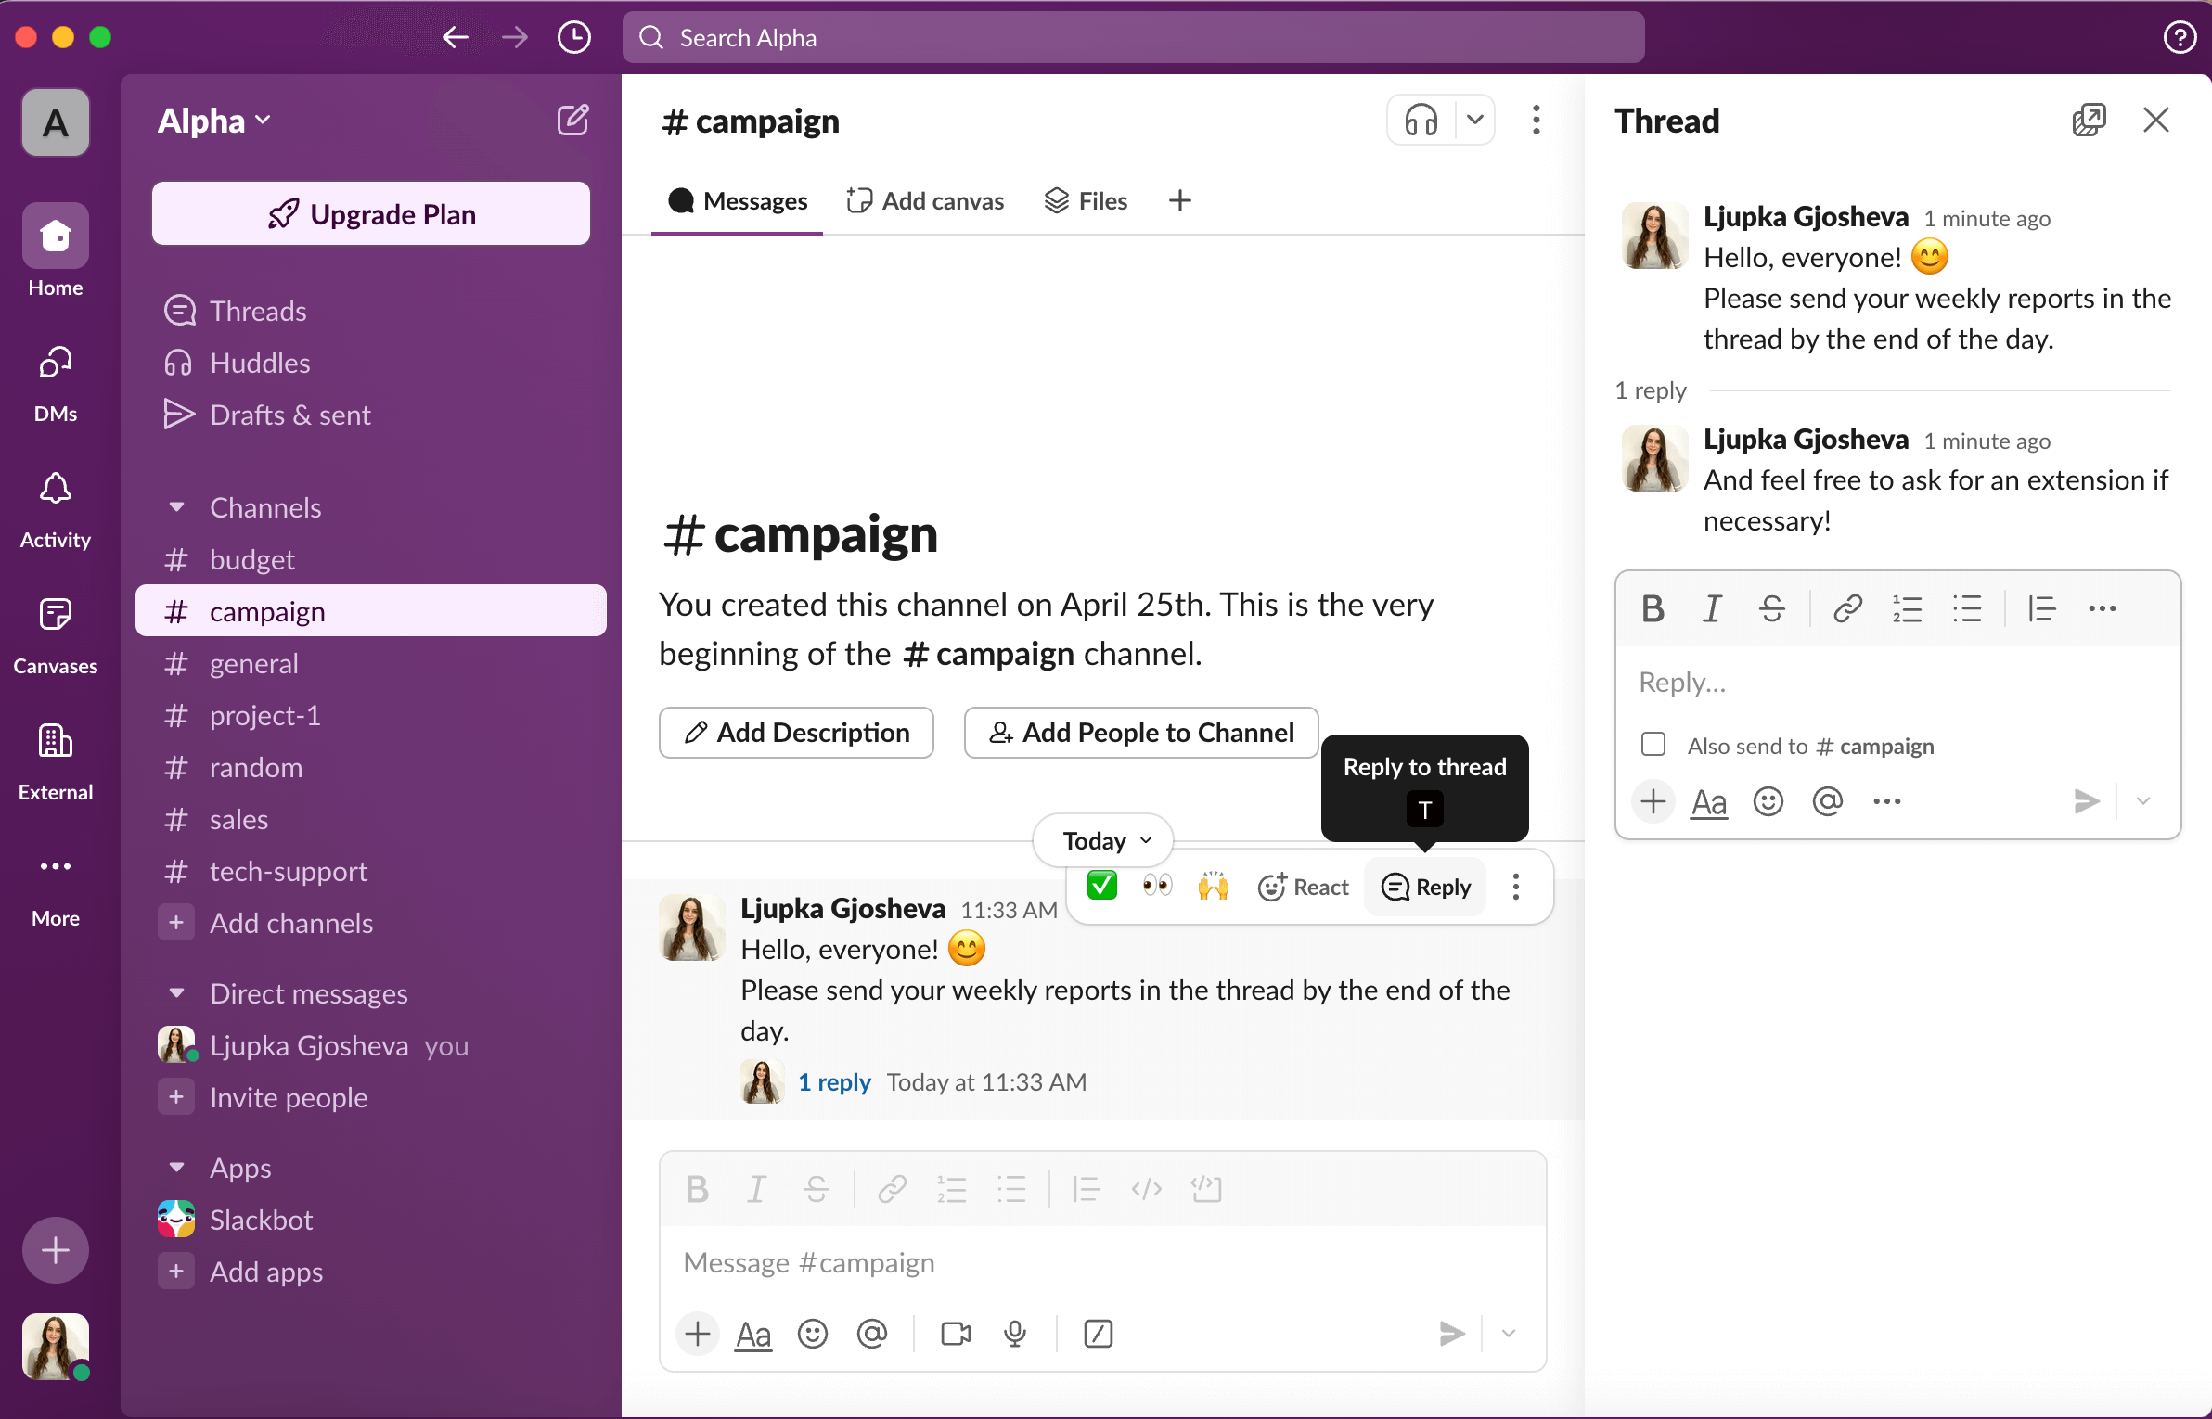Close the Thread panel
Image resolution: width=2212 pixels, height=1419 pixels.
pyautogui.click(x=2156, y=120)
